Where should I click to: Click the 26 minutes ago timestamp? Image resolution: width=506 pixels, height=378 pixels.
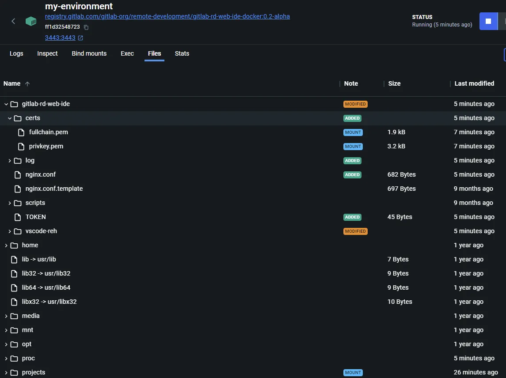tap(476, 373)
